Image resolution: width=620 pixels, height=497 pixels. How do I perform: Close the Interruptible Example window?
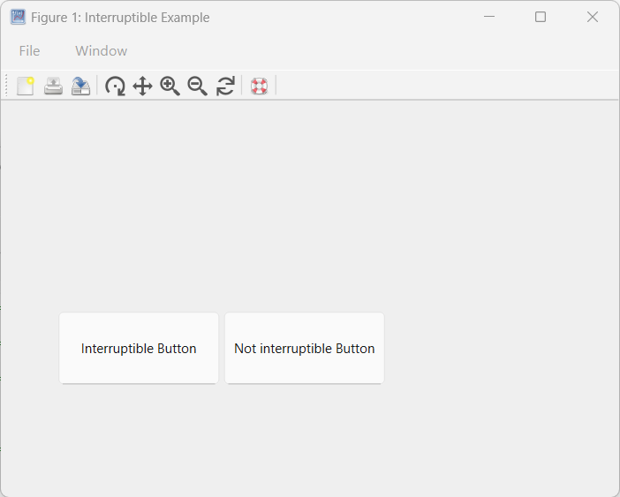pos(593,17)
